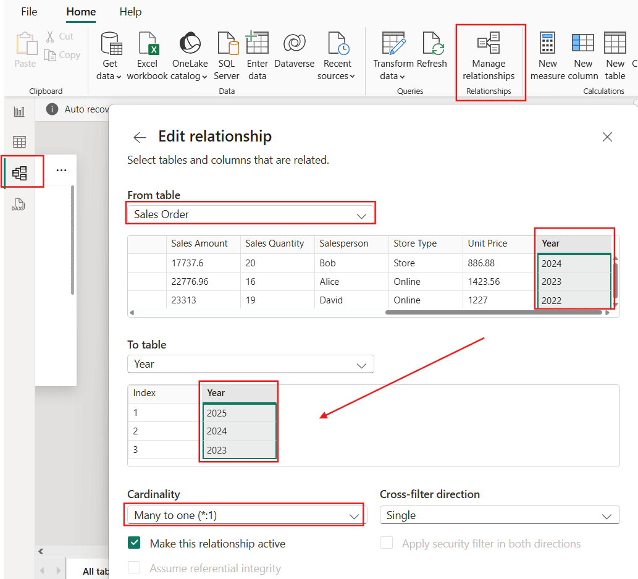The height and width of the screenshot is (579, 638).
Task: Click the cell containing Bob
Action: click(x=351, y=263)
